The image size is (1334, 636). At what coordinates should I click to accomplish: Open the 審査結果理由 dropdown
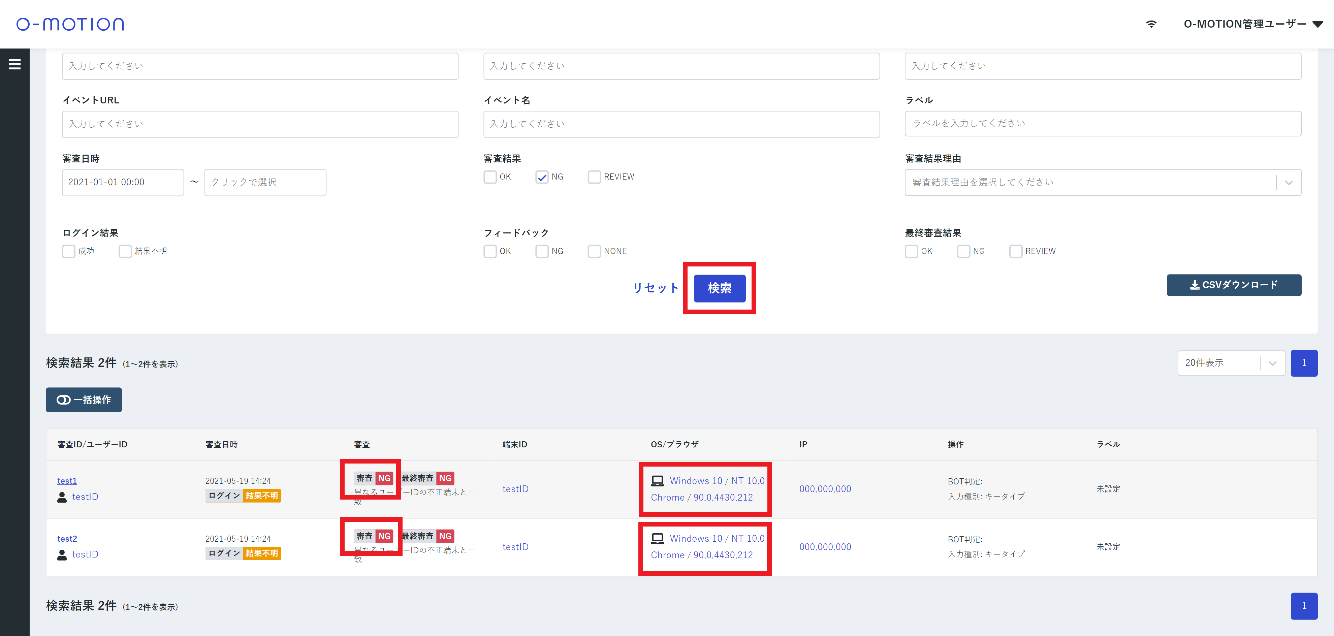pyautogui.click(x=1102, y=182)
